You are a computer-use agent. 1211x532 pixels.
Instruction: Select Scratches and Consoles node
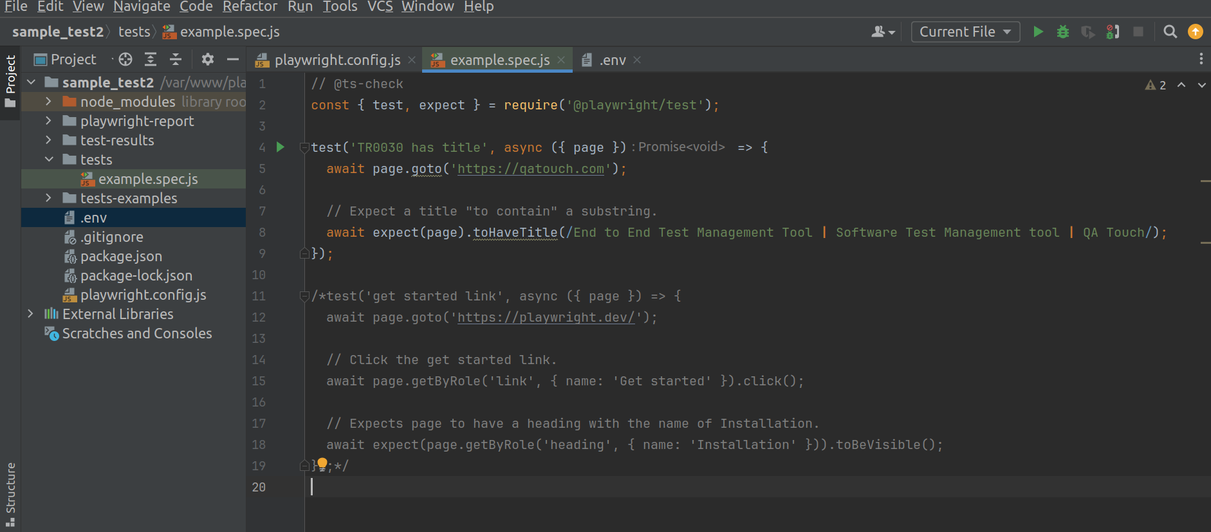click(x=134, y=333)
